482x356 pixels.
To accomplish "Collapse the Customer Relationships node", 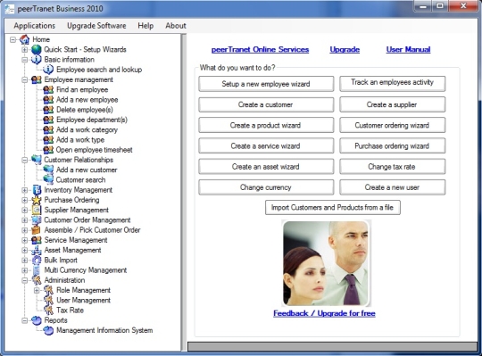I will click(25, 160).
